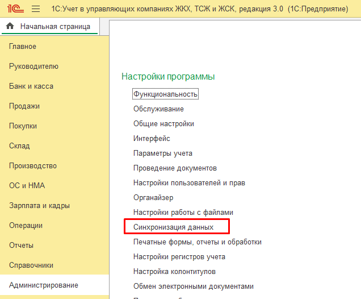Open Печатные формы, отчеты и обработки
Screen dimensions: 361x299
click(x=197, y=242)
